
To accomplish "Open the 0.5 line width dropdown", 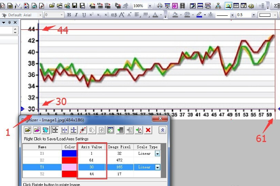I will (253, 15).
